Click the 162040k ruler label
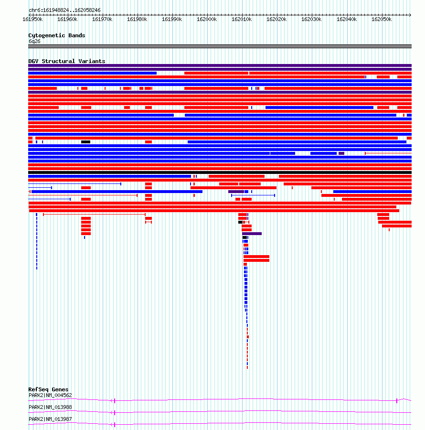This screenshot has height=430, width=425. coord(347,19)
